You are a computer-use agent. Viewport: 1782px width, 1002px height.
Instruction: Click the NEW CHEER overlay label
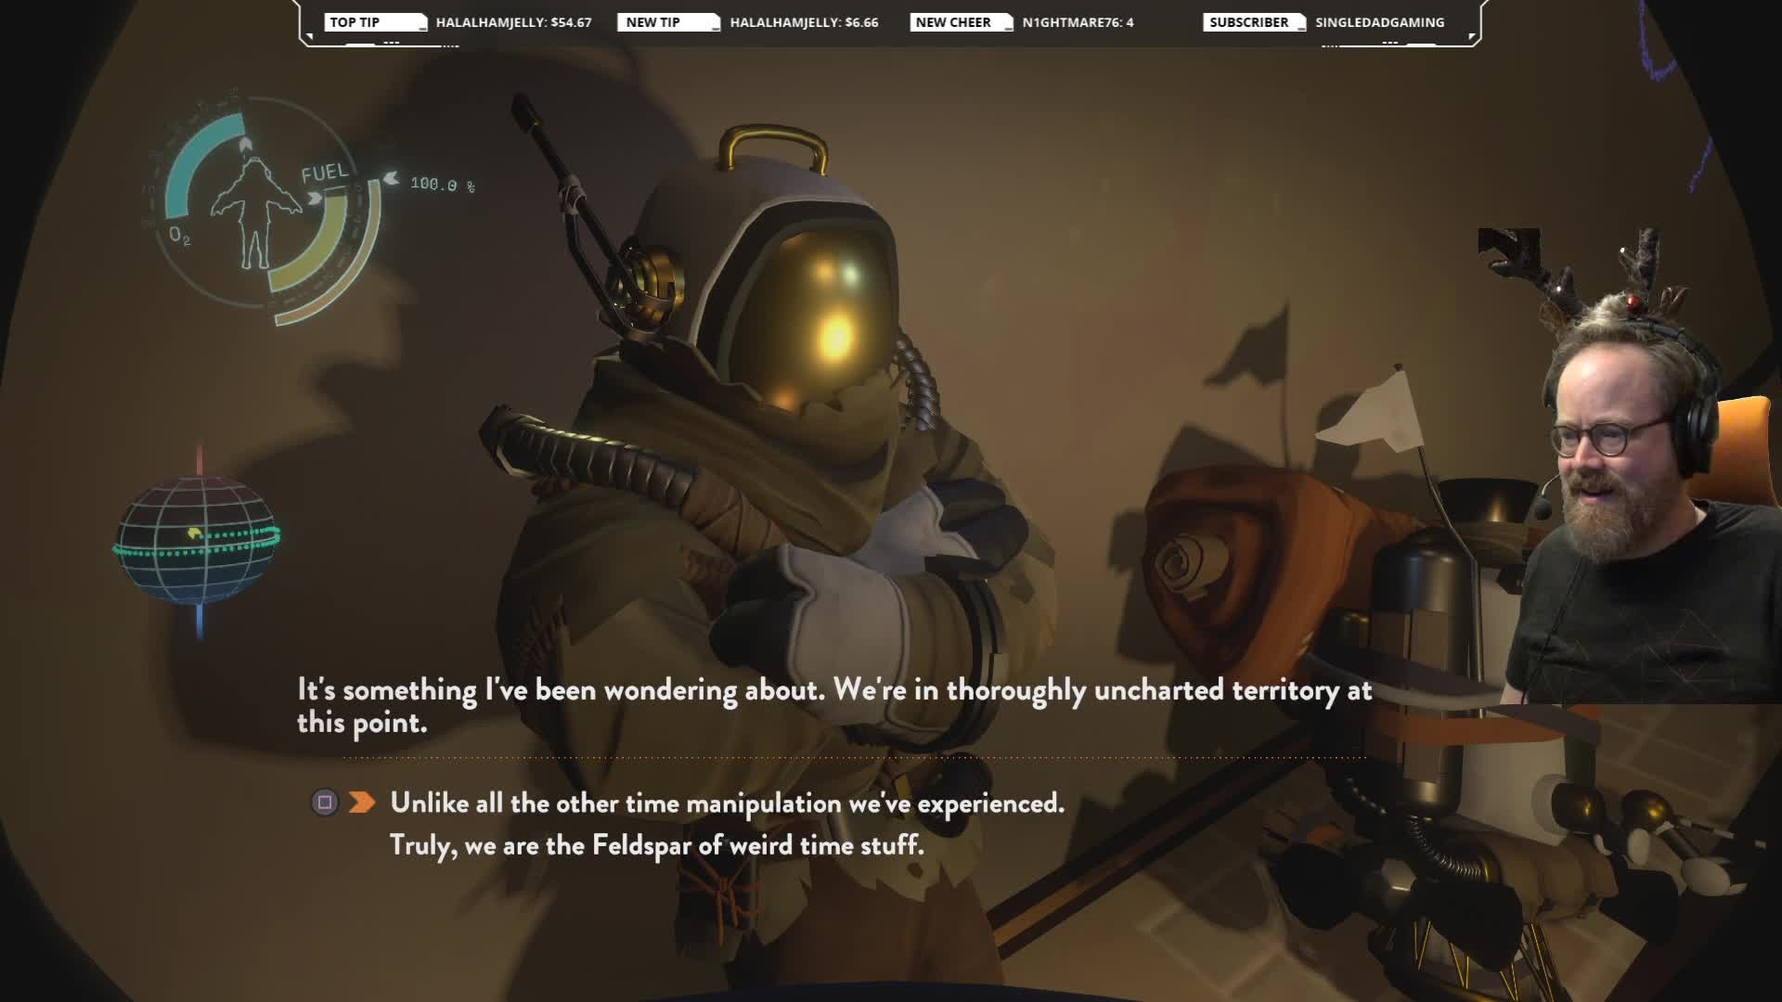961,22
